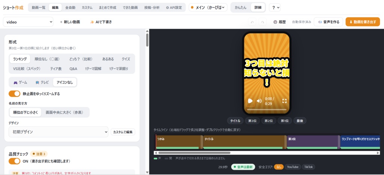This screenshot has height=175, width=384.
Task: Mute the preview with the speaker icon
Action: [259, 101]
